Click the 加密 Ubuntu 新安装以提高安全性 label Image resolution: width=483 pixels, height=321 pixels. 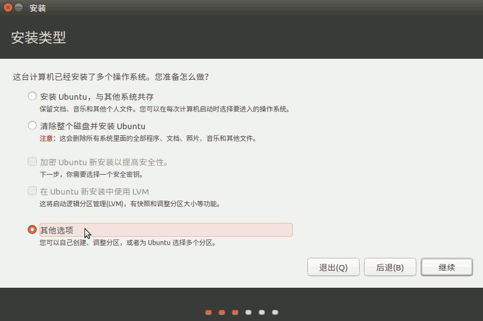click(x=103, y=162)
